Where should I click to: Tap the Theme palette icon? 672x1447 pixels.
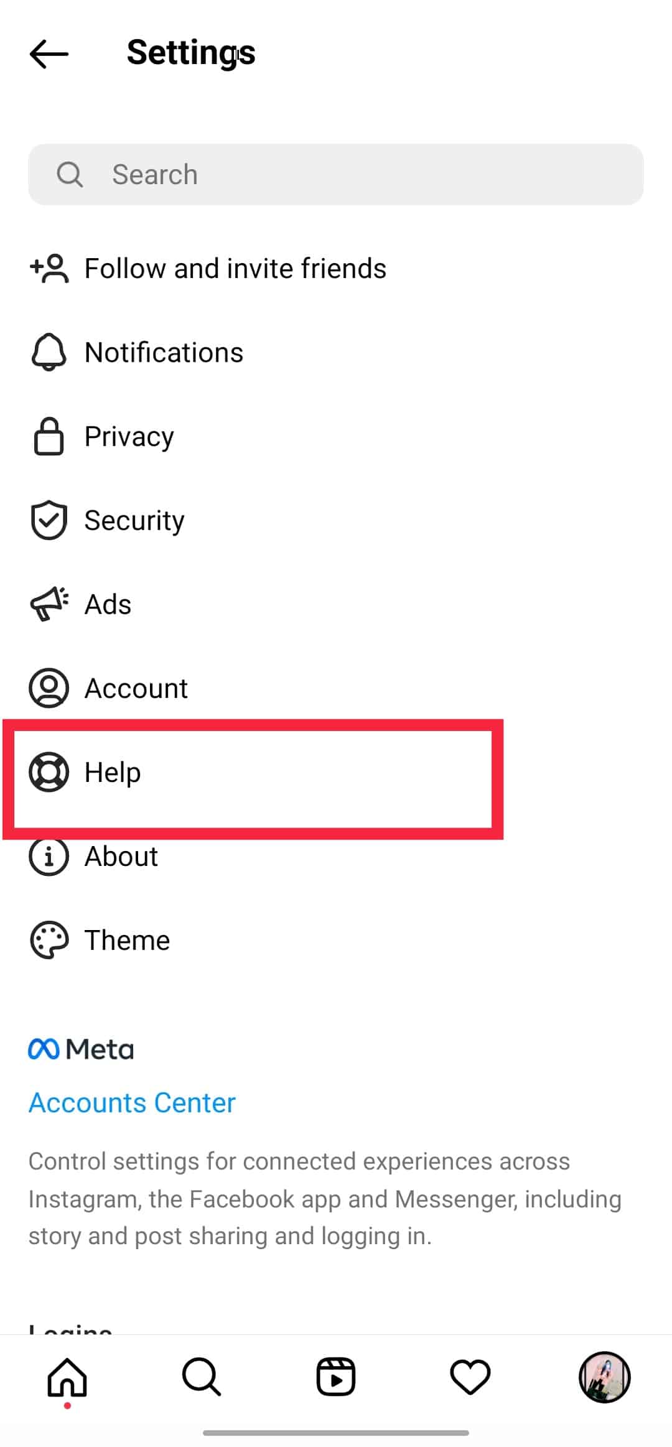[x=49, y=940]
